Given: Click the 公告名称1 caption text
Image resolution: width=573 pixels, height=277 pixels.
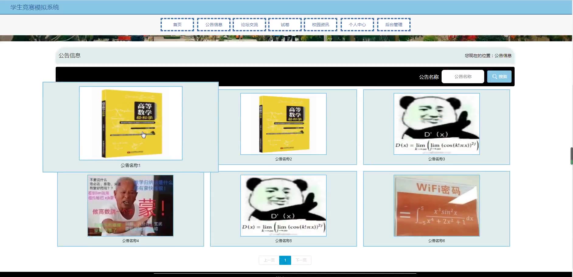Looking at the screenshot, I should [130, 166].
